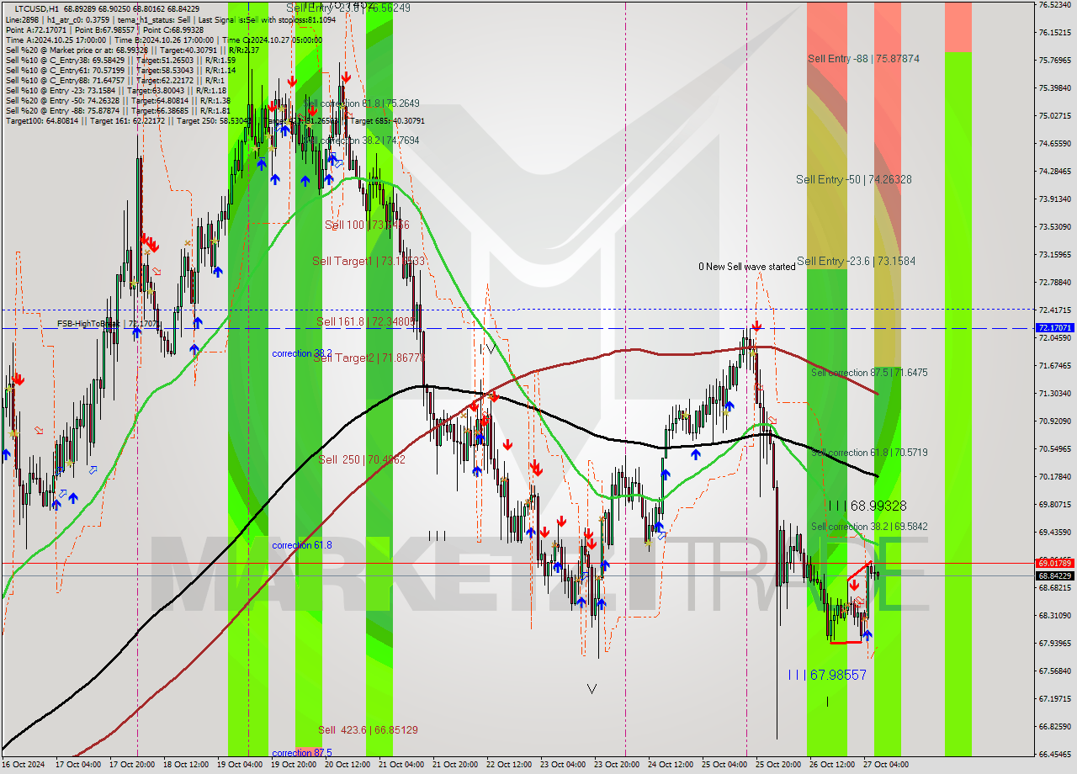Viewport: 1077px width, 774px height.
Task: Select the 'Sell Entry -23.6 | 73.1584' label
Action: tap(856, 261)
